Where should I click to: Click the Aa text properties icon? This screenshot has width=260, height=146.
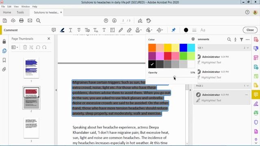click(203, 30)
